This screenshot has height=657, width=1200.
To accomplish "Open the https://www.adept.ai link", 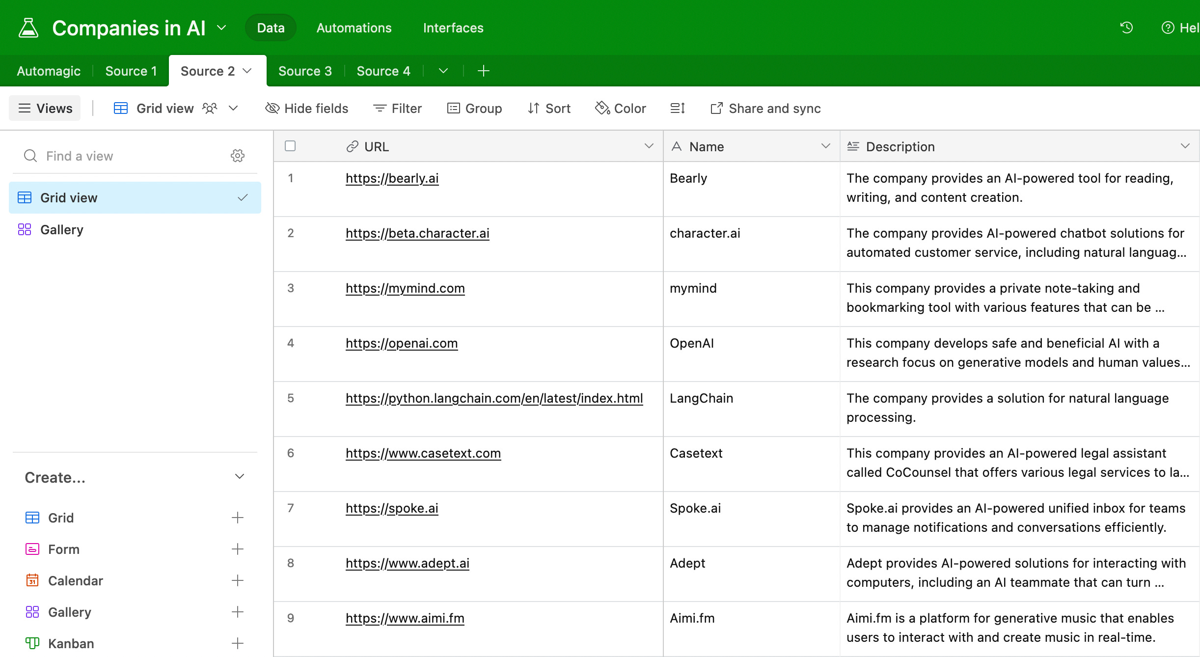I will click(408, 563).
